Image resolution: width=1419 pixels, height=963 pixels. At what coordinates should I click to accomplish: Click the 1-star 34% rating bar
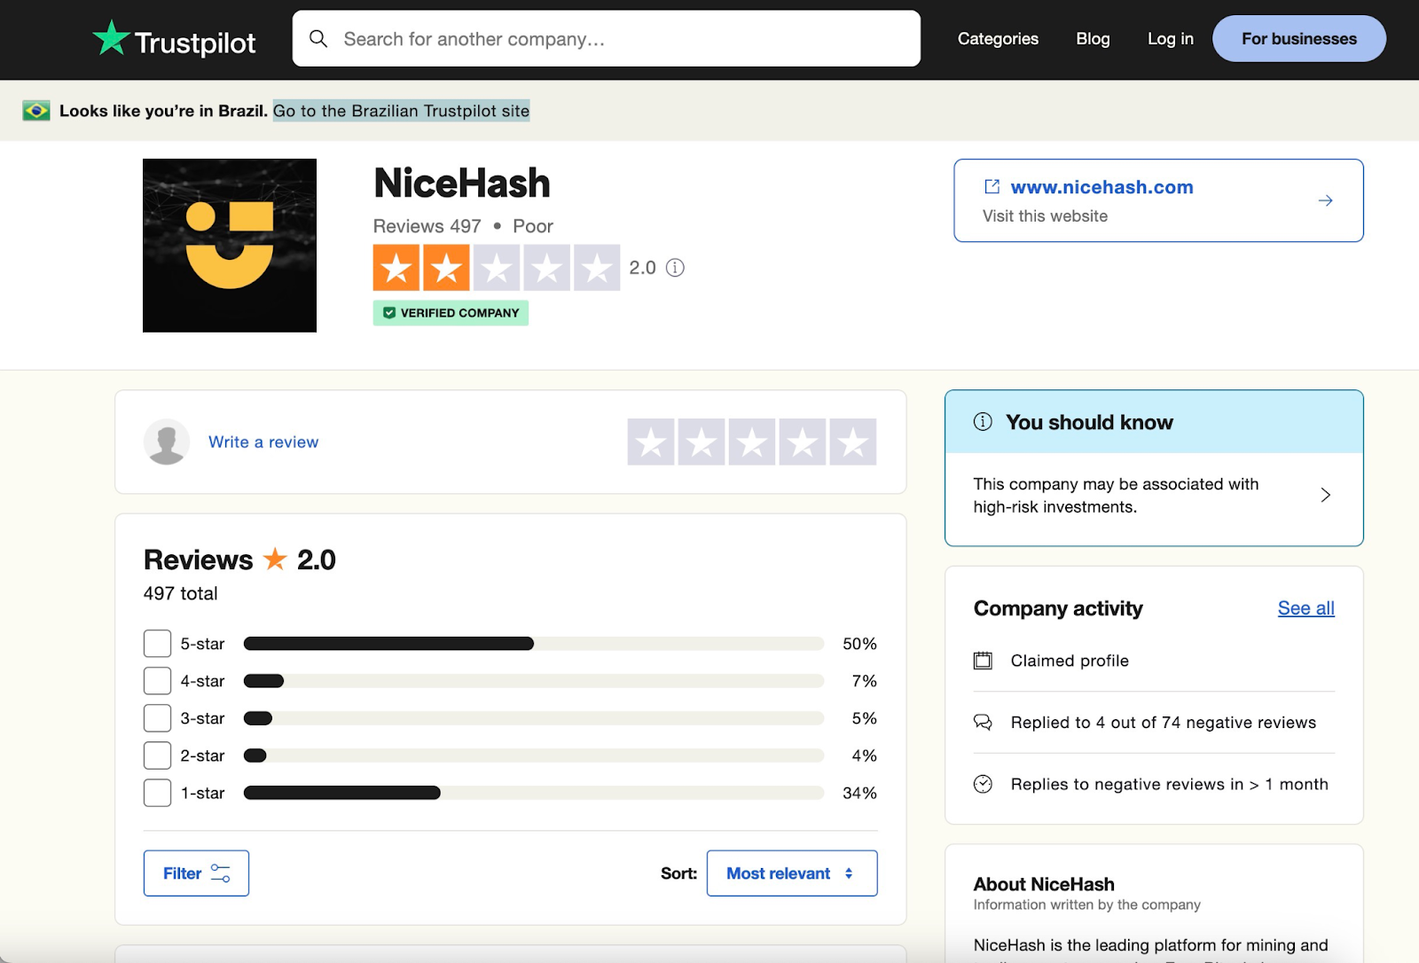point(534,793)
